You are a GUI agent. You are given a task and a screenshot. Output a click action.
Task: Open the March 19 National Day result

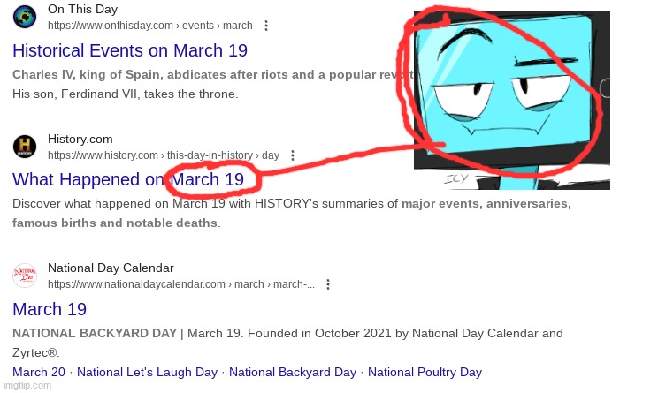pos(50,310)
